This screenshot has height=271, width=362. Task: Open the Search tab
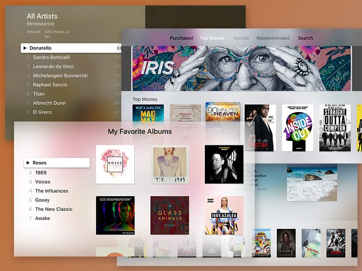pos(305,38)
